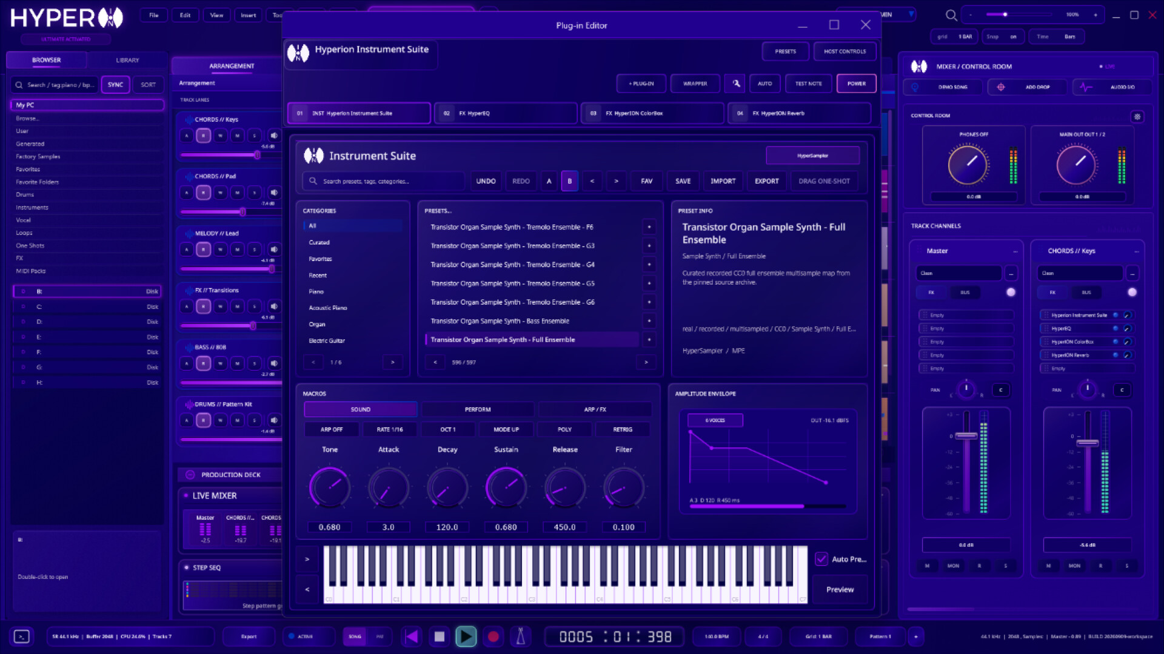The image size is (1164, 654).
Task: Toggle the POWER button in Plug-in Editor
Action: click(856, 84)
